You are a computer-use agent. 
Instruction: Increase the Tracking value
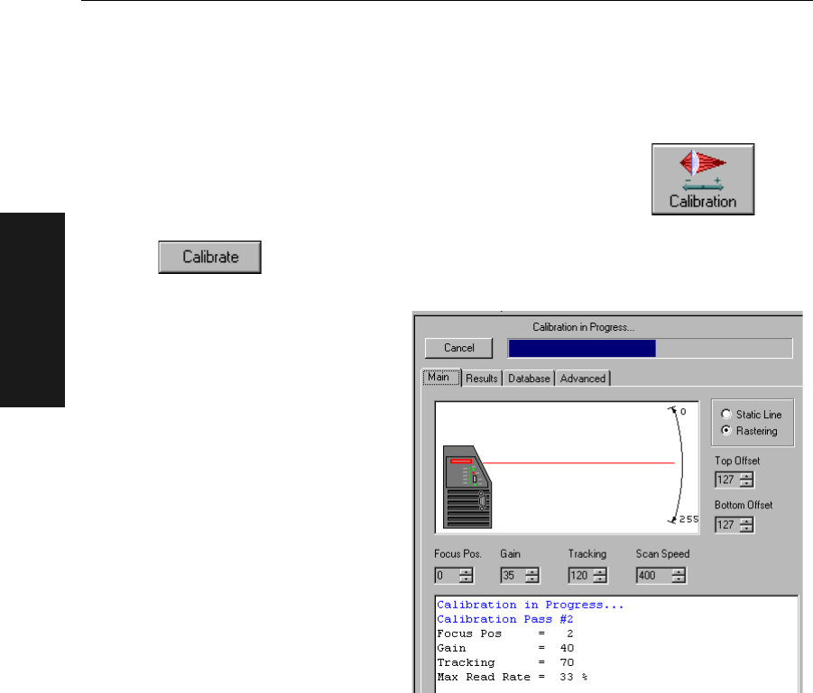pyautogui.click(x=600, y=572)
